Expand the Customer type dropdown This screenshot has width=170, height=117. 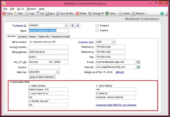tap(113, 42)
